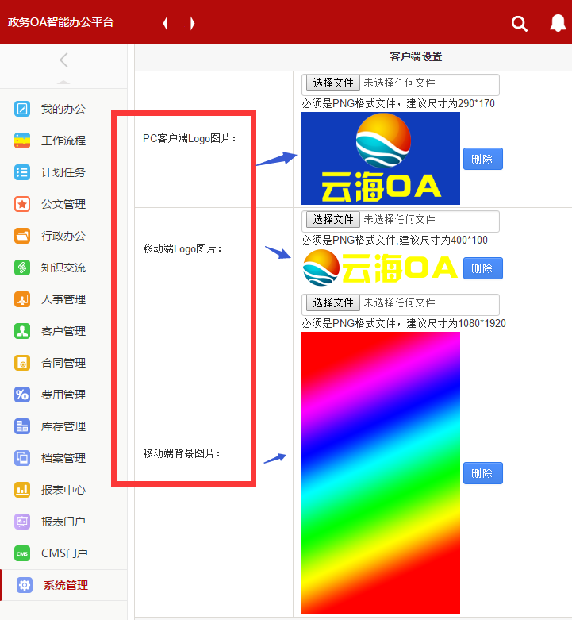Screen dimensions: 572x620
Task: Click the 政务OA智能办公平台 title
Action: [61, 22]
